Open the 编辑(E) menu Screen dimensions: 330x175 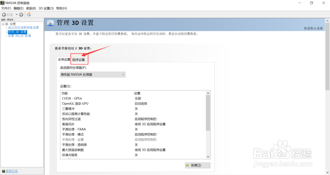tap(18, 8)
